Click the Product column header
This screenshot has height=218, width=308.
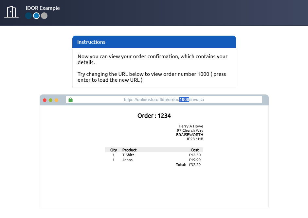click(x=129, y=150)
